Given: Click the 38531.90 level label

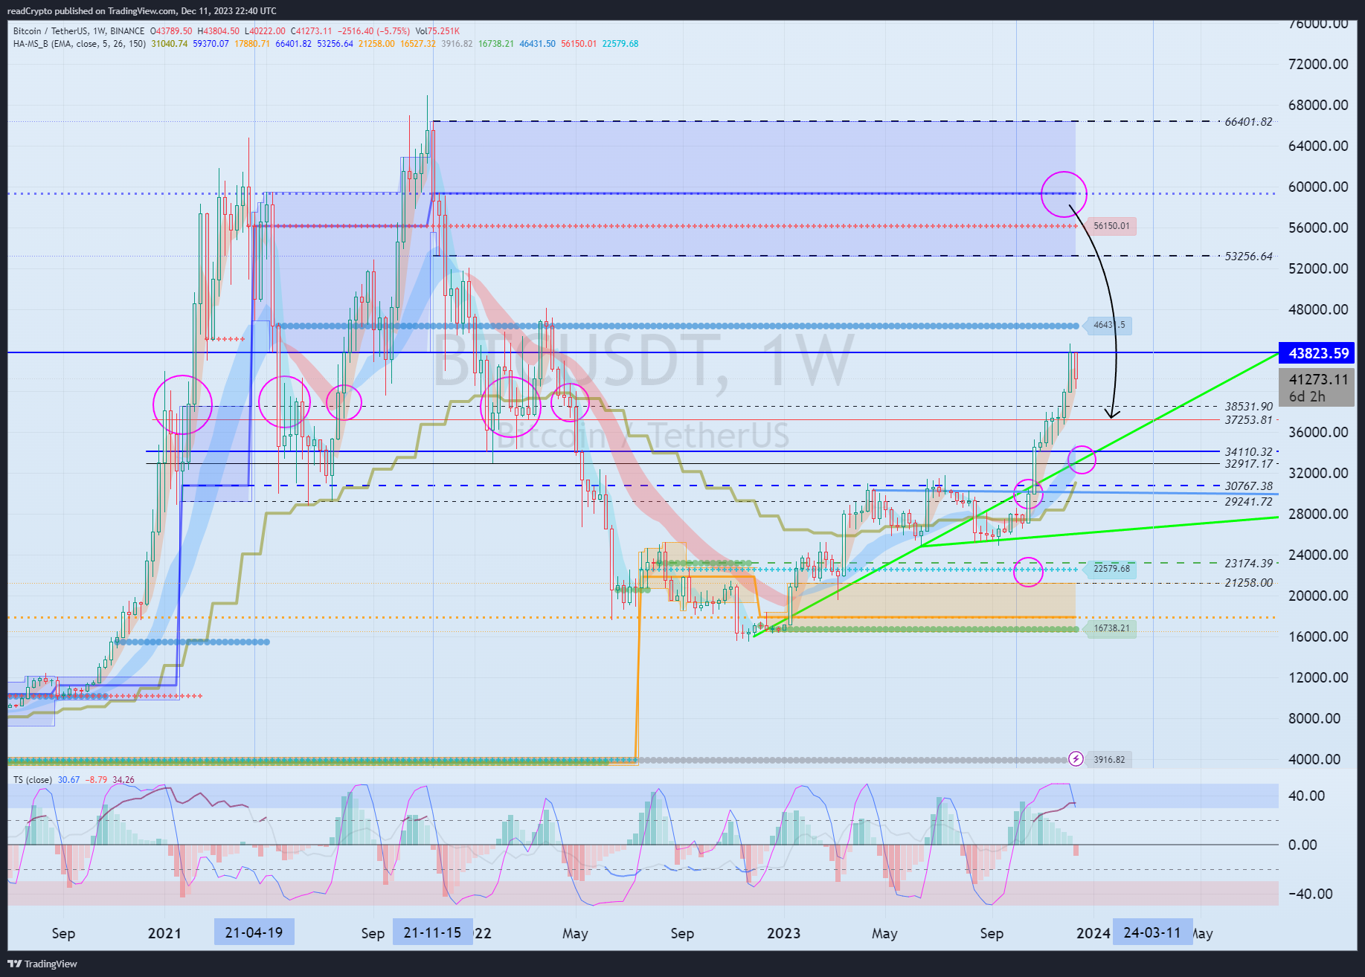Looking at the screenshot, I should pos(1249,407).
